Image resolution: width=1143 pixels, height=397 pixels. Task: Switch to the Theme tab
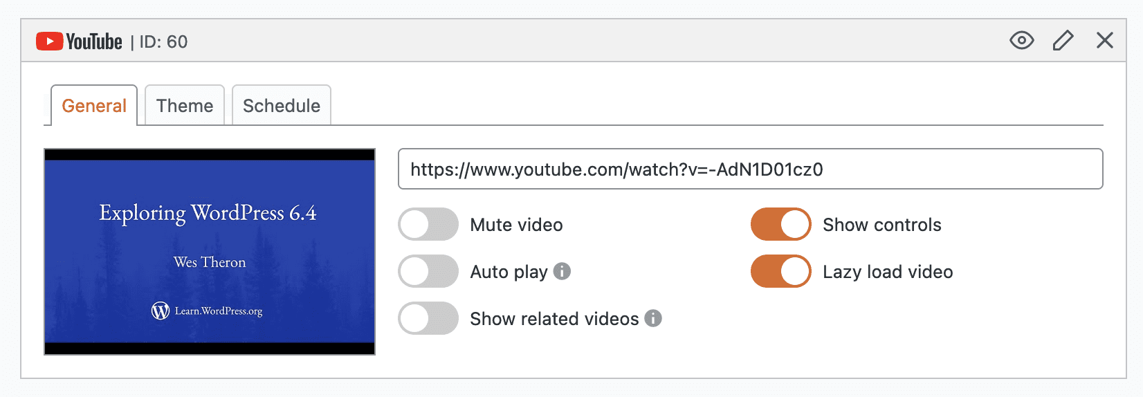pyautogui.click(x=185, y=106)
